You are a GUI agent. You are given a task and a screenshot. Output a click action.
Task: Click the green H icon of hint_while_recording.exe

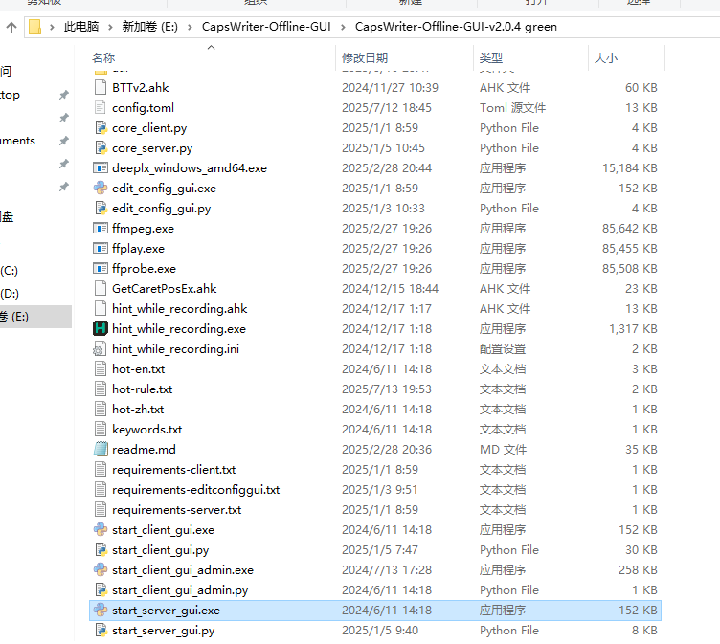[x=101, y=328]
